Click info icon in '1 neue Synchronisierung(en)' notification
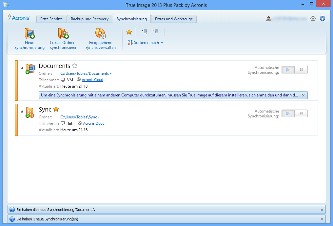 pos(12,219)
